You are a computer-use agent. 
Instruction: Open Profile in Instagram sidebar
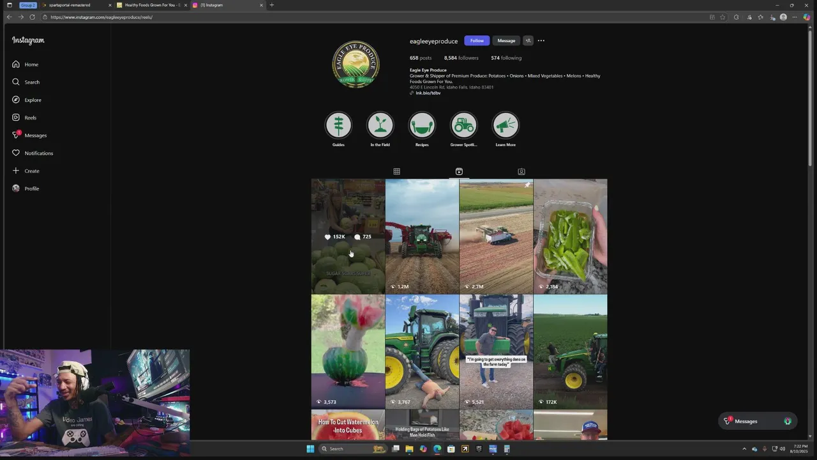click(26, 188)
